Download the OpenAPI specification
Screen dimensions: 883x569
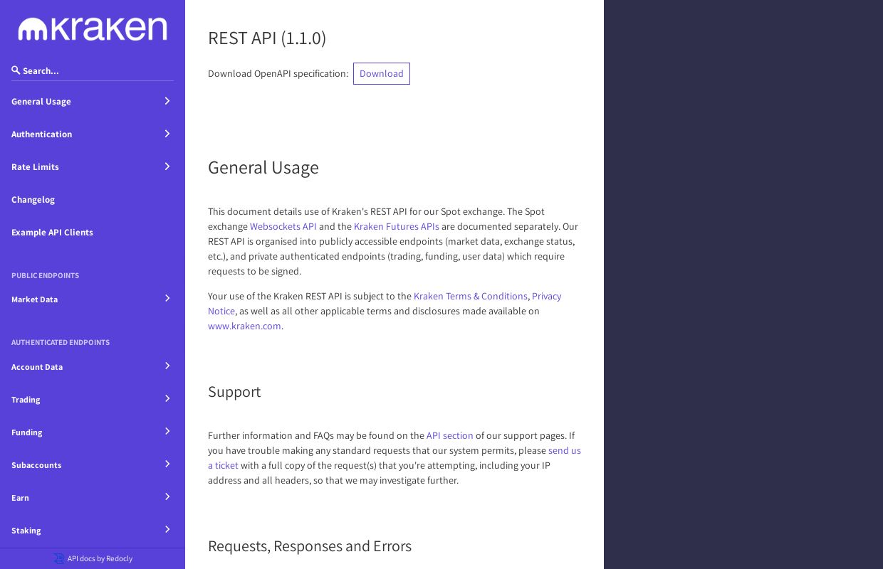click(382, 74)
